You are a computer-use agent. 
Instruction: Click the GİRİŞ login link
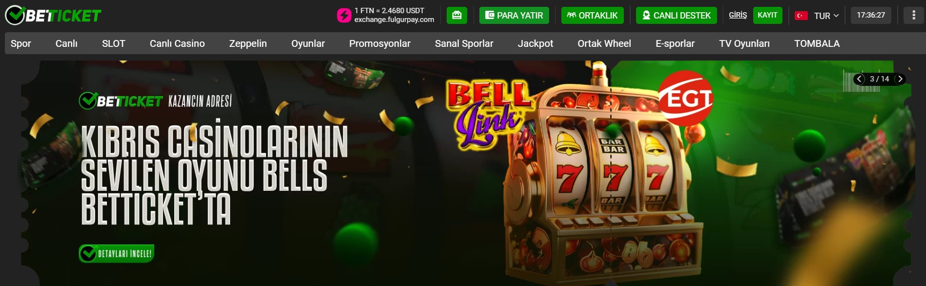coord(738,15)
